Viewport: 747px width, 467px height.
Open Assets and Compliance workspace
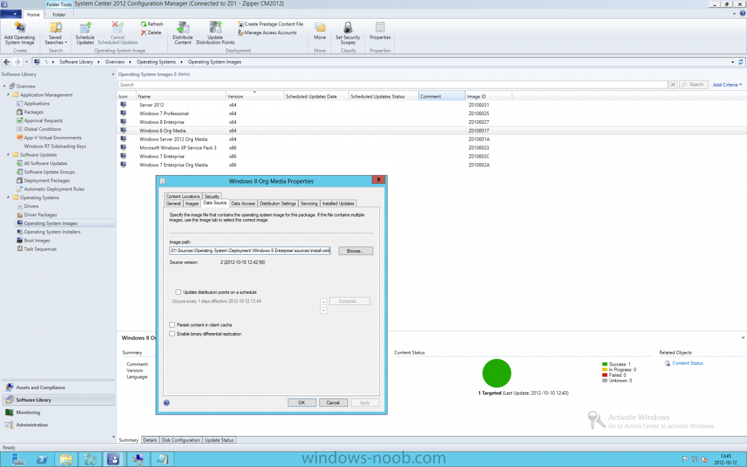[57, 387]
